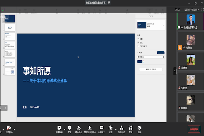The width and height of the screenshot is (204, 136).
Task: Select the 83.7% slide thumbnail
Action: (x=10, y=28)
